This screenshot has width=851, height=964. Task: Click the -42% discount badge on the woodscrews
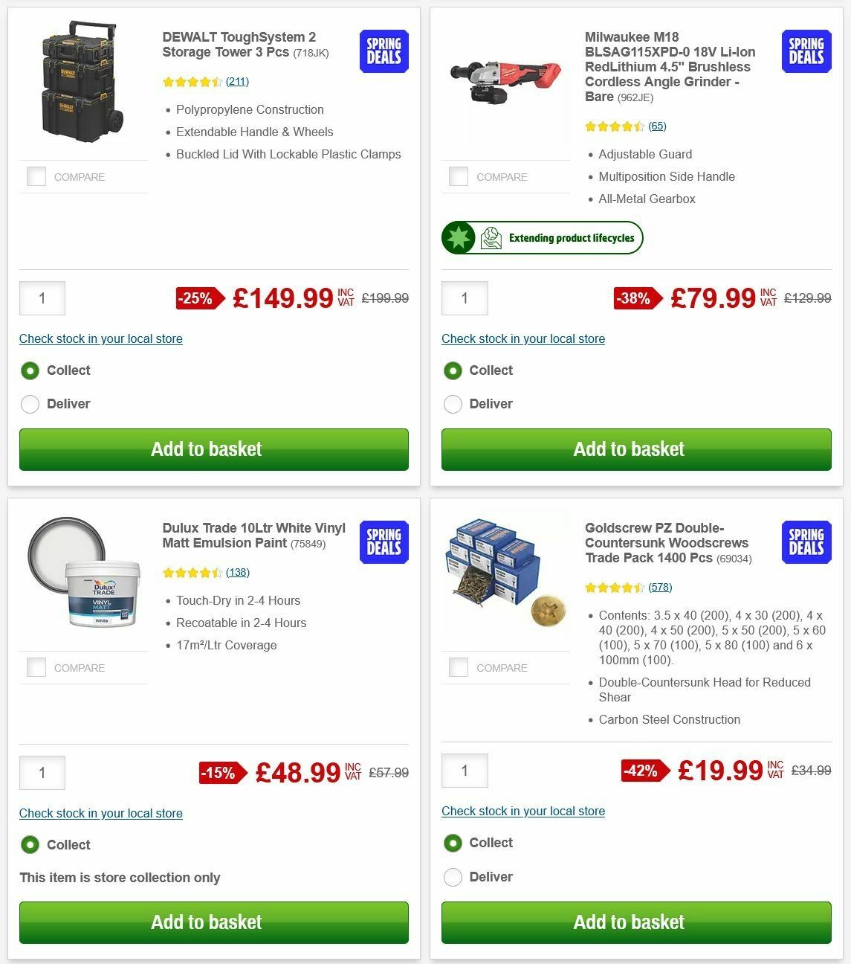pyautogui.click(x=644, y=772)
